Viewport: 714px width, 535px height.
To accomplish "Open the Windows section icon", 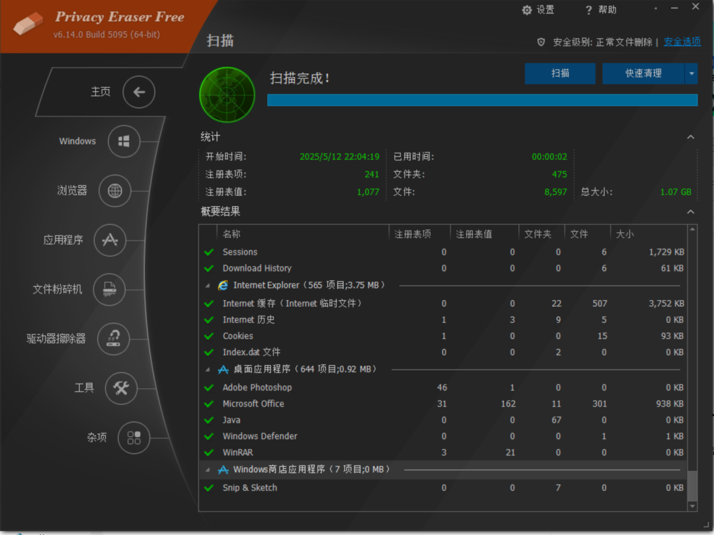I will (x=124, y=141).
